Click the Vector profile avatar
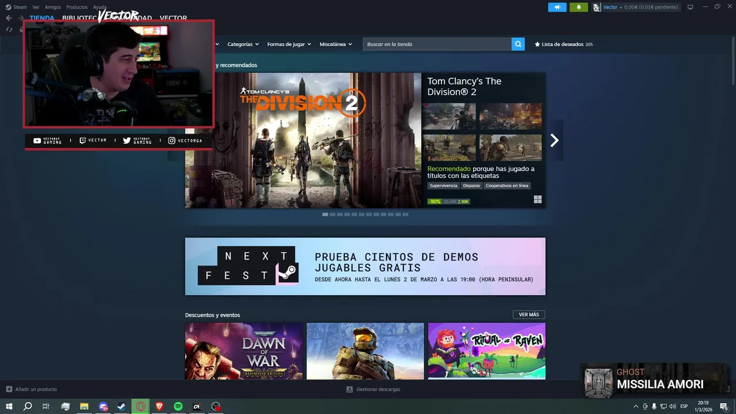736x414 pixels. 597,7
